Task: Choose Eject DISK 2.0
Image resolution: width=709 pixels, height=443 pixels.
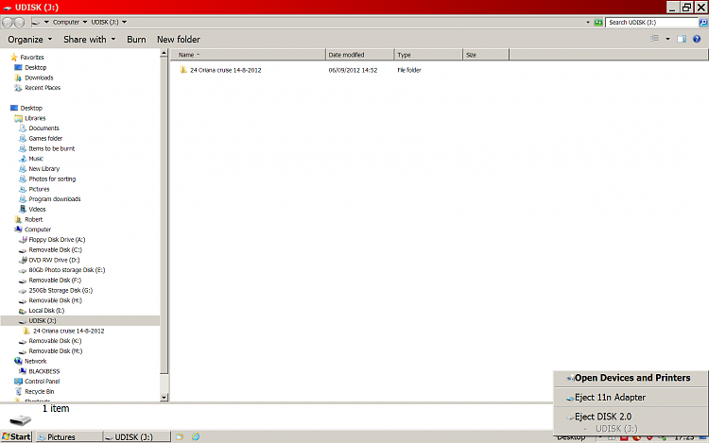Action: (631, 417)
